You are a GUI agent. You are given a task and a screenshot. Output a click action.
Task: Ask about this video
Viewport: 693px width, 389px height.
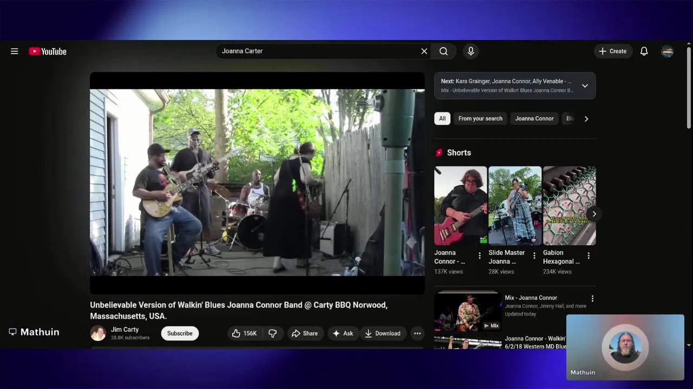click(343, 333)
